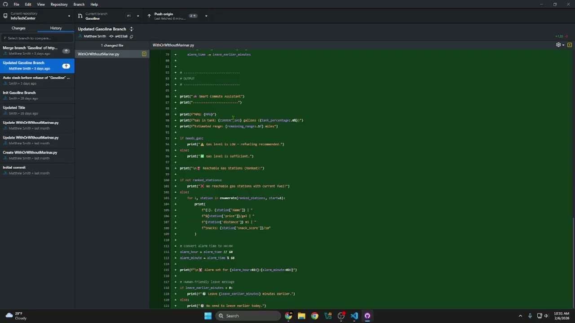Click the 1 changed file label
Image resolution: width=575 pixels, height=323 pixels.
point(112,45)
